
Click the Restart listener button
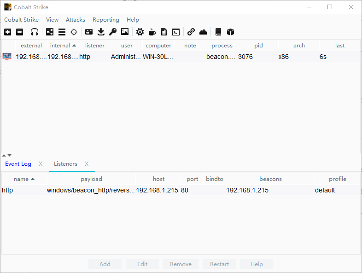point(219,264)
